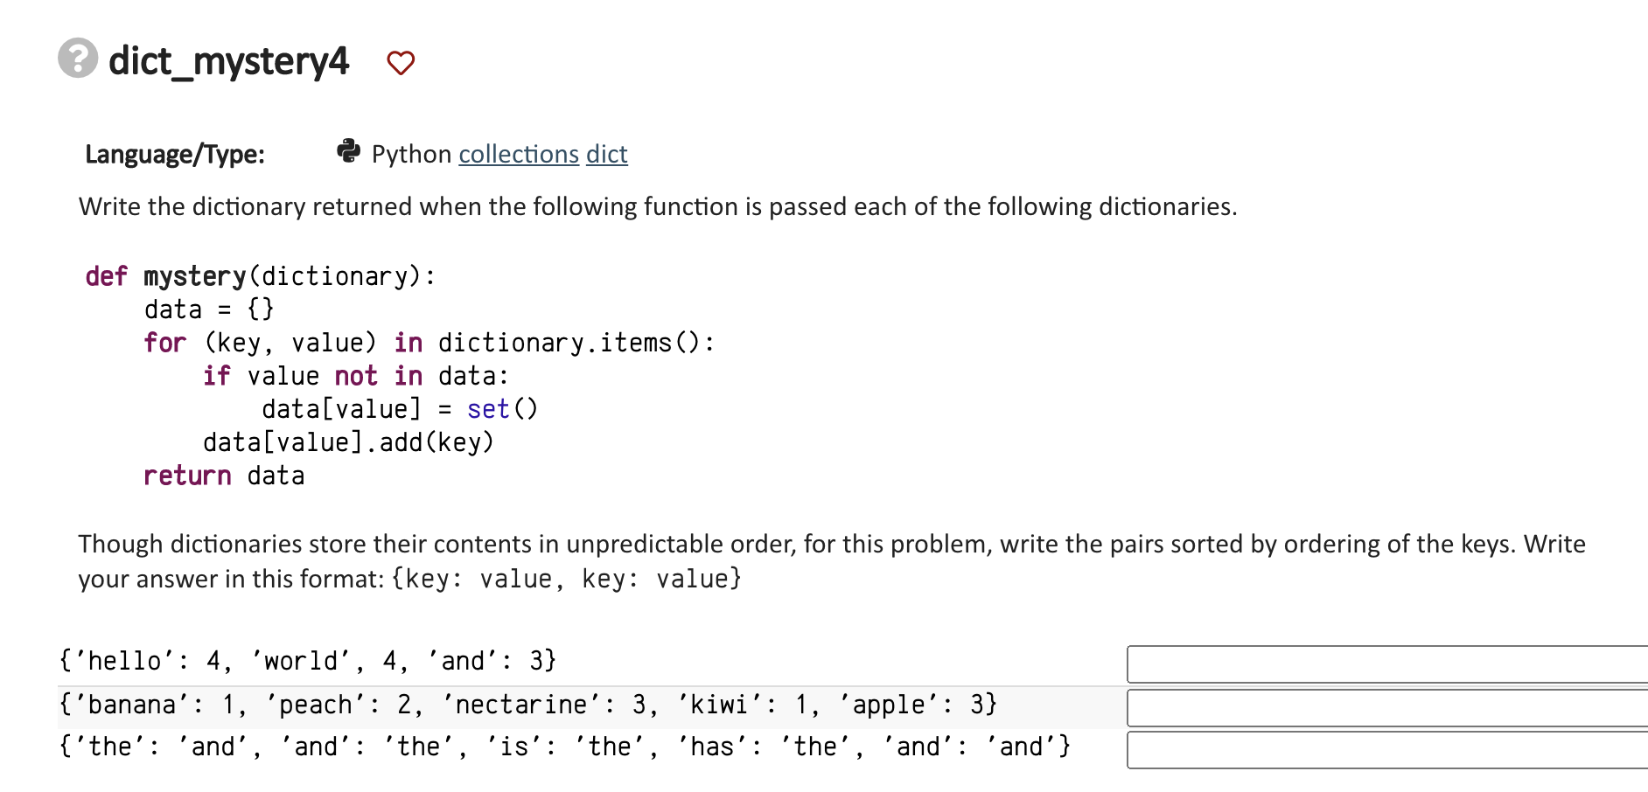Click the 'for (key, value) in dictionary.items():' line
The width and height of the screenshot is (1648, 792).
pyautogui.click(x=429, y=343)
